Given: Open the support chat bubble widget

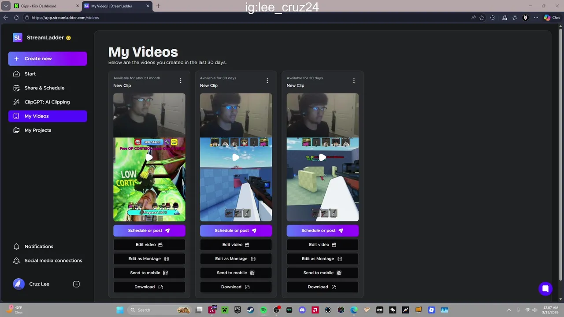Looking at the screenshot, I should (545, 289).
